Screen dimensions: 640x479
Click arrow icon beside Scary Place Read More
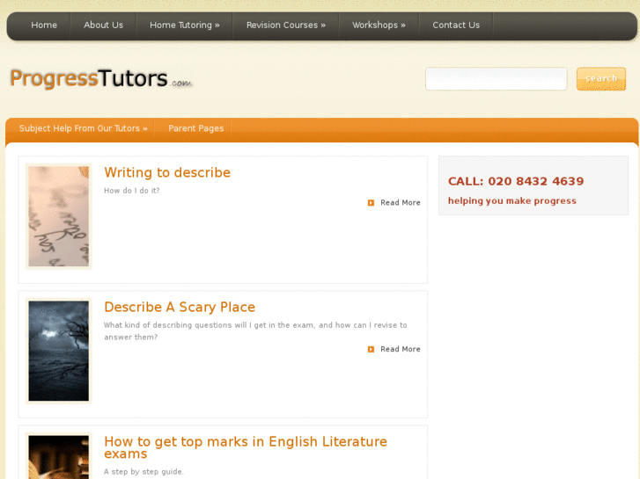(x=371, y=349)
